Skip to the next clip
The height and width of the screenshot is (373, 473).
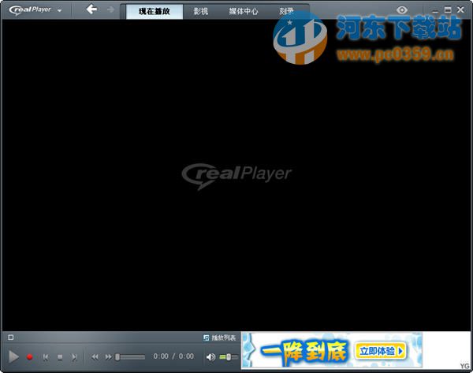[74, 357]
